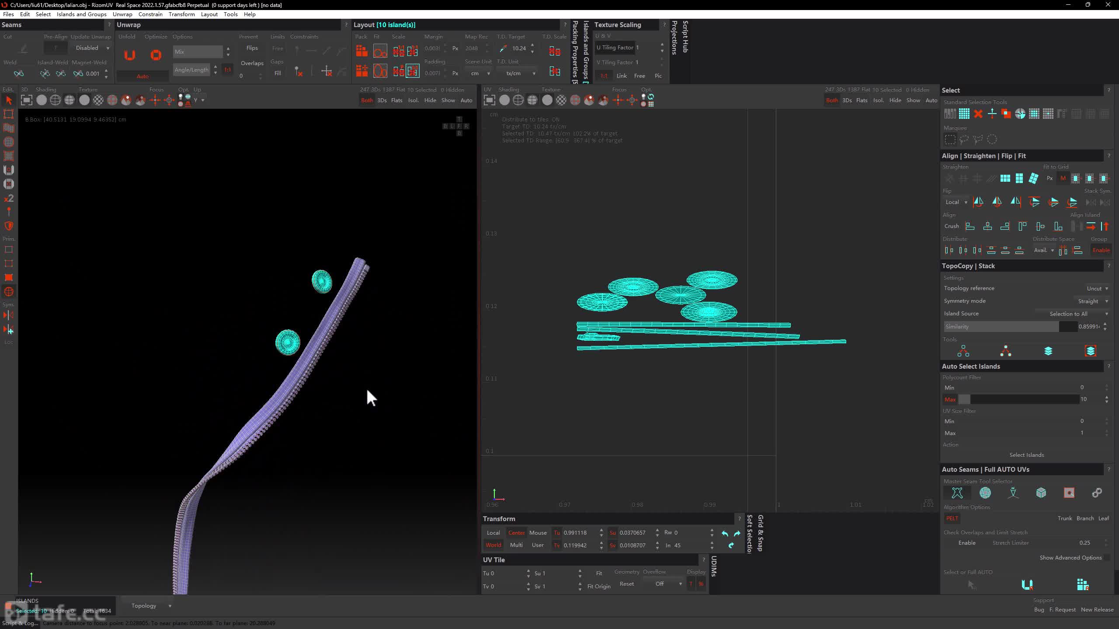Screen dimensions: 1119x629
Task: Open the Files menu
Action: [8, 14]
